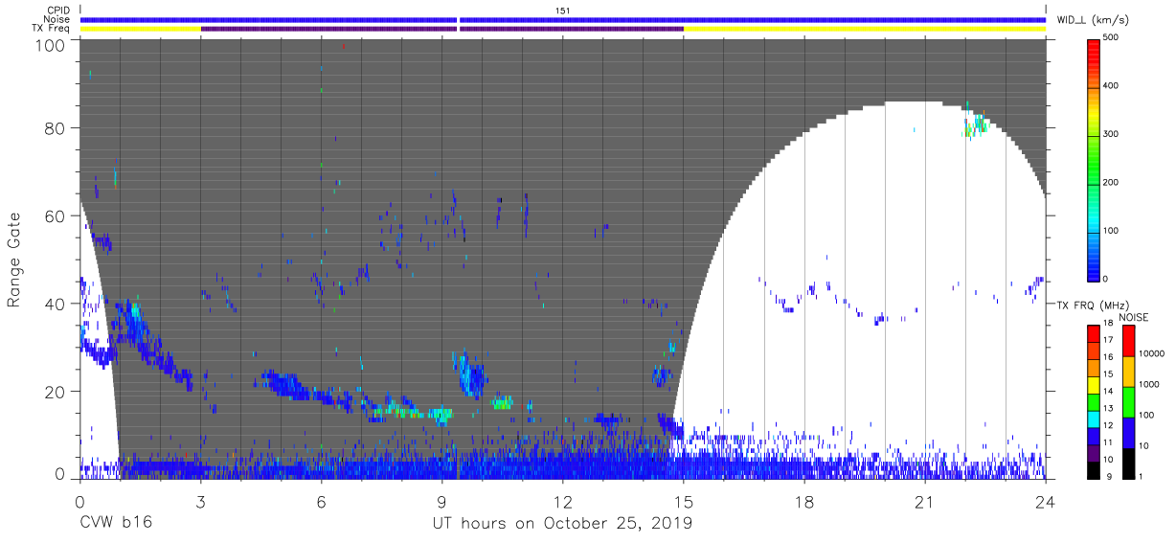Viewport: 1176px width, 543px height.
Task: Click the yellow NOISE legend swatch below 10000
Action: [1127, 371]
